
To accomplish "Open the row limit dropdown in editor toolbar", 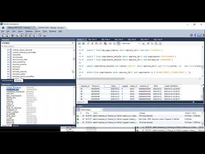I will point(131,43).
